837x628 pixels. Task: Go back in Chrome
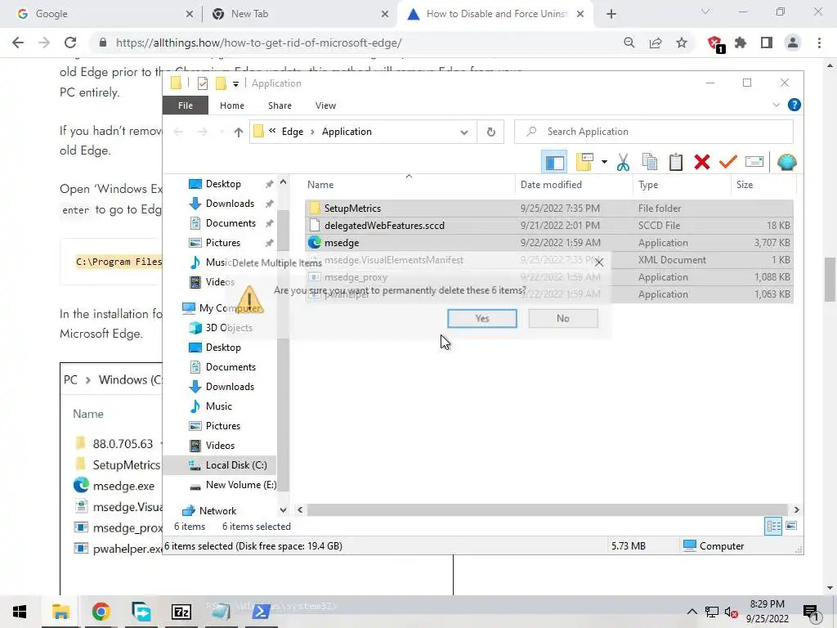[18, 43]
